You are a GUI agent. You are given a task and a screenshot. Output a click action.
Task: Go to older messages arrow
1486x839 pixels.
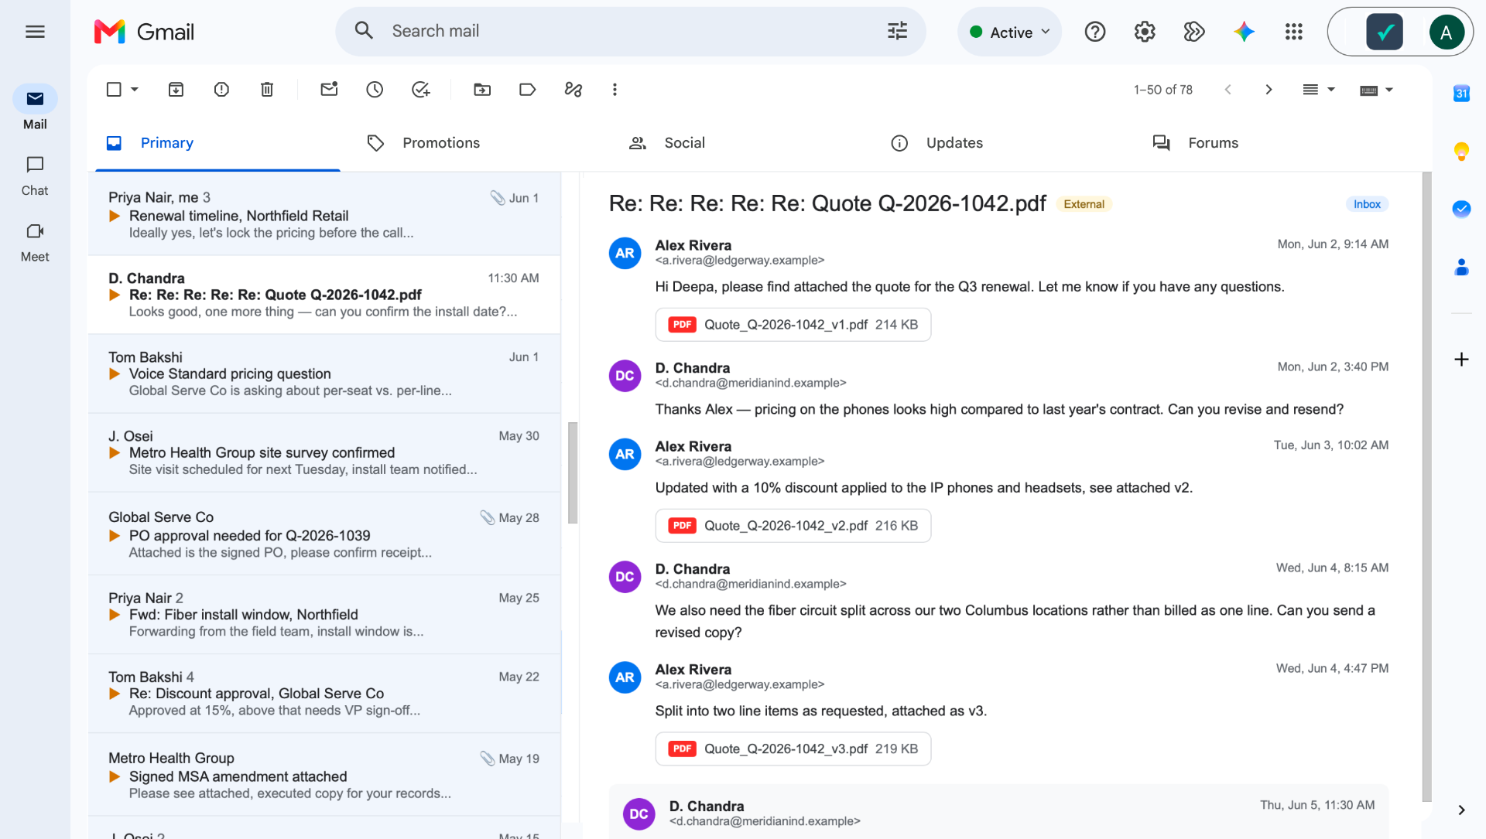(x=1269, y=90)
